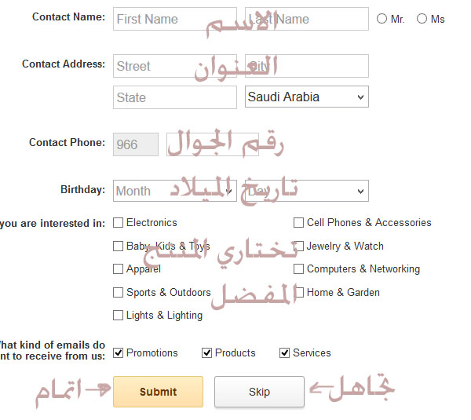Check the Electronics interest checkbox

119,223
